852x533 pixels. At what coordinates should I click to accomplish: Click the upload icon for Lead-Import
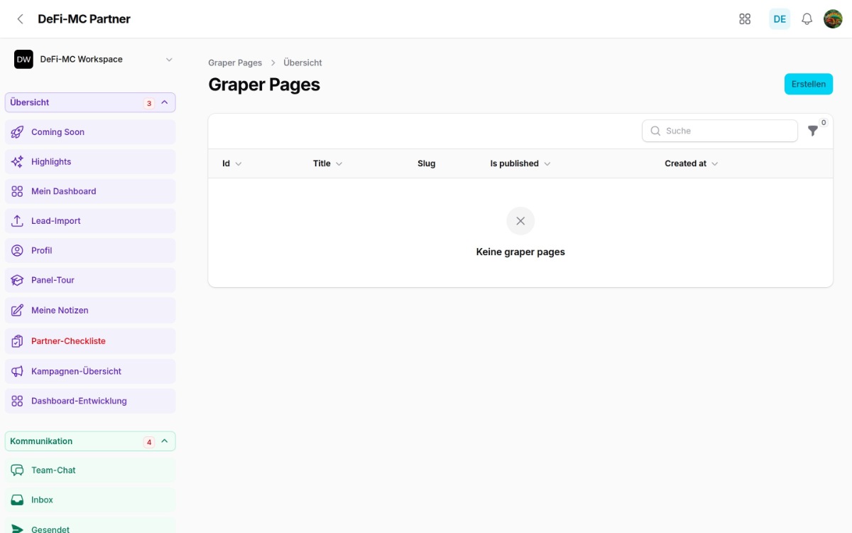pyautogui.click(x=18, y=221)
